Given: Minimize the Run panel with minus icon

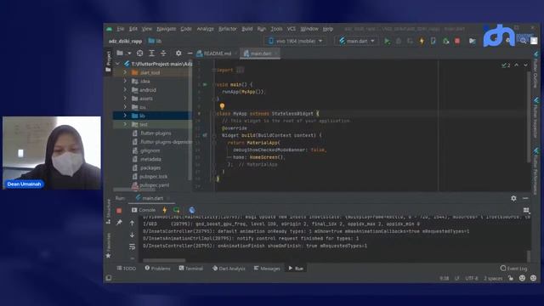Looking at the screenshot, I should coord(525,198).
